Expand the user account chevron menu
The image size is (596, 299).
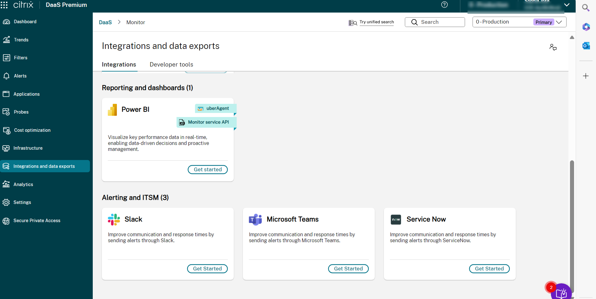[567, 5]
